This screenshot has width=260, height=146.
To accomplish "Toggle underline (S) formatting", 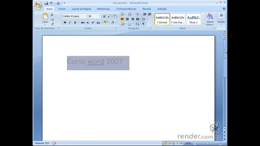I will pos(75,23).
